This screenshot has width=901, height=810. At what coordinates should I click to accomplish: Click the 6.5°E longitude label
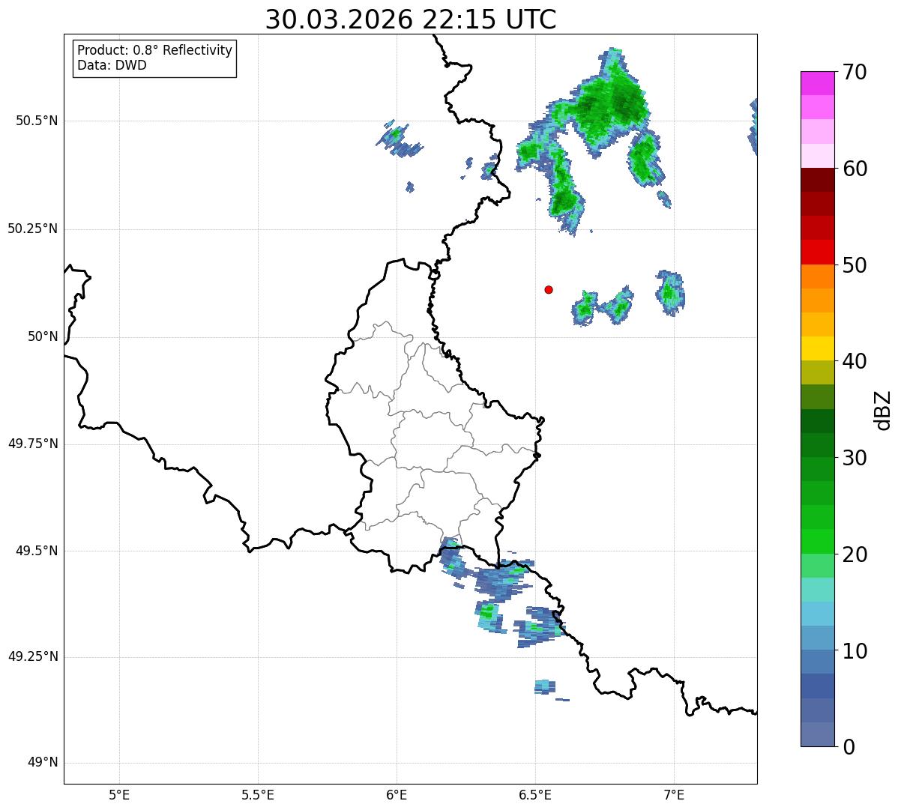[x=535, y=794]
